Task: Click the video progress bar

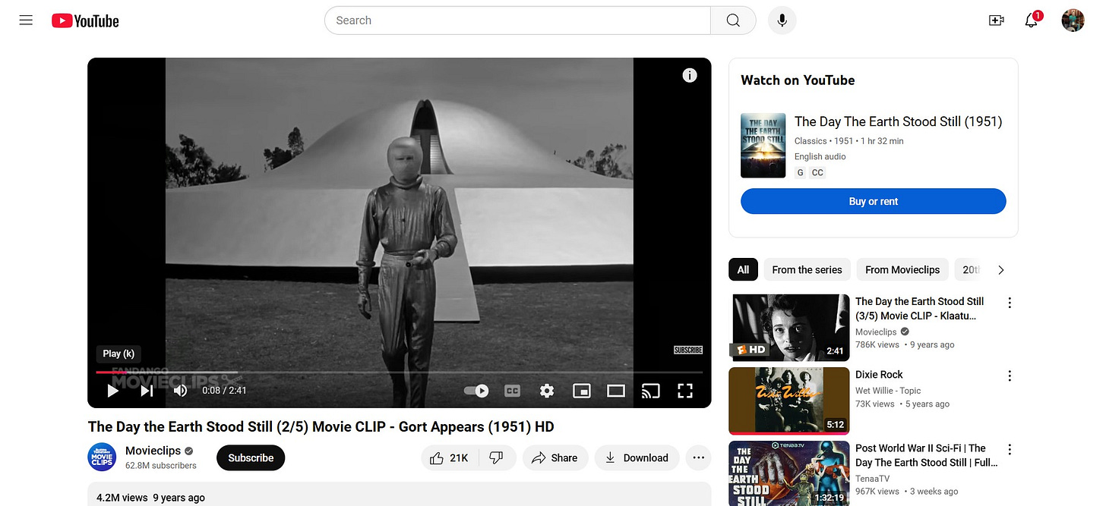Action: 400,372
